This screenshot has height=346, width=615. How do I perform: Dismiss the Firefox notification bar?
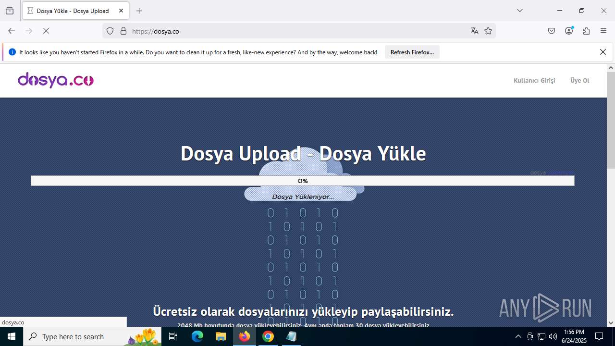tap(603, 52)
